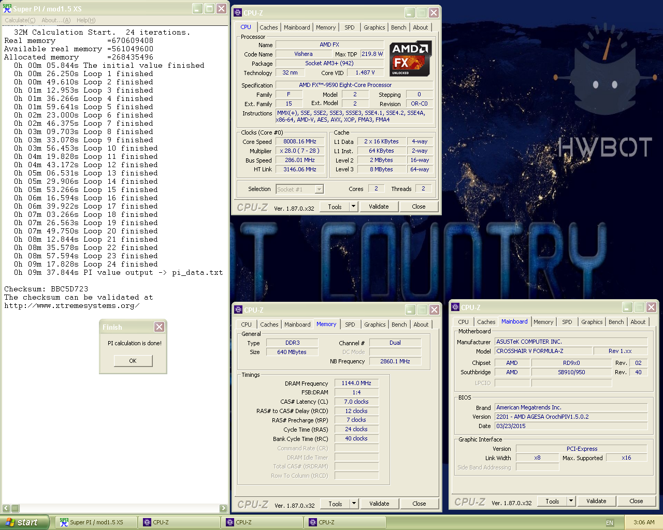Click the CROSSHAIR V FORMULA-Z model field
Image resolution: width=663 pixels, height=530 pixels.
[x=543, y=351]
